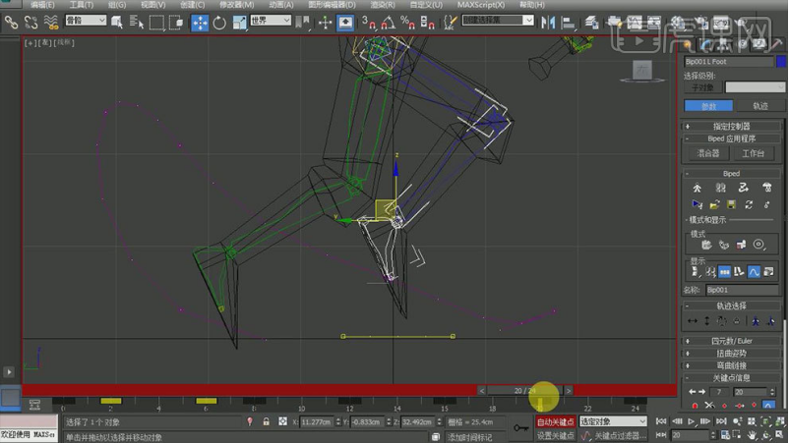
Task: Open the selection filter dropdown 骨骼
Action: 86,20
